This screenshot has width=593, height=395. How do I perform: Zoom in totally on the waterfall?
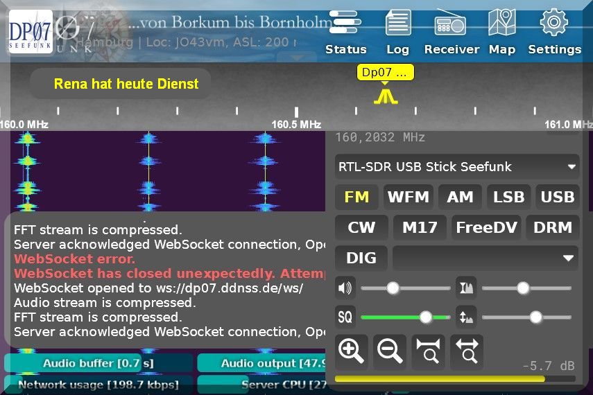(x=428, y=351)
